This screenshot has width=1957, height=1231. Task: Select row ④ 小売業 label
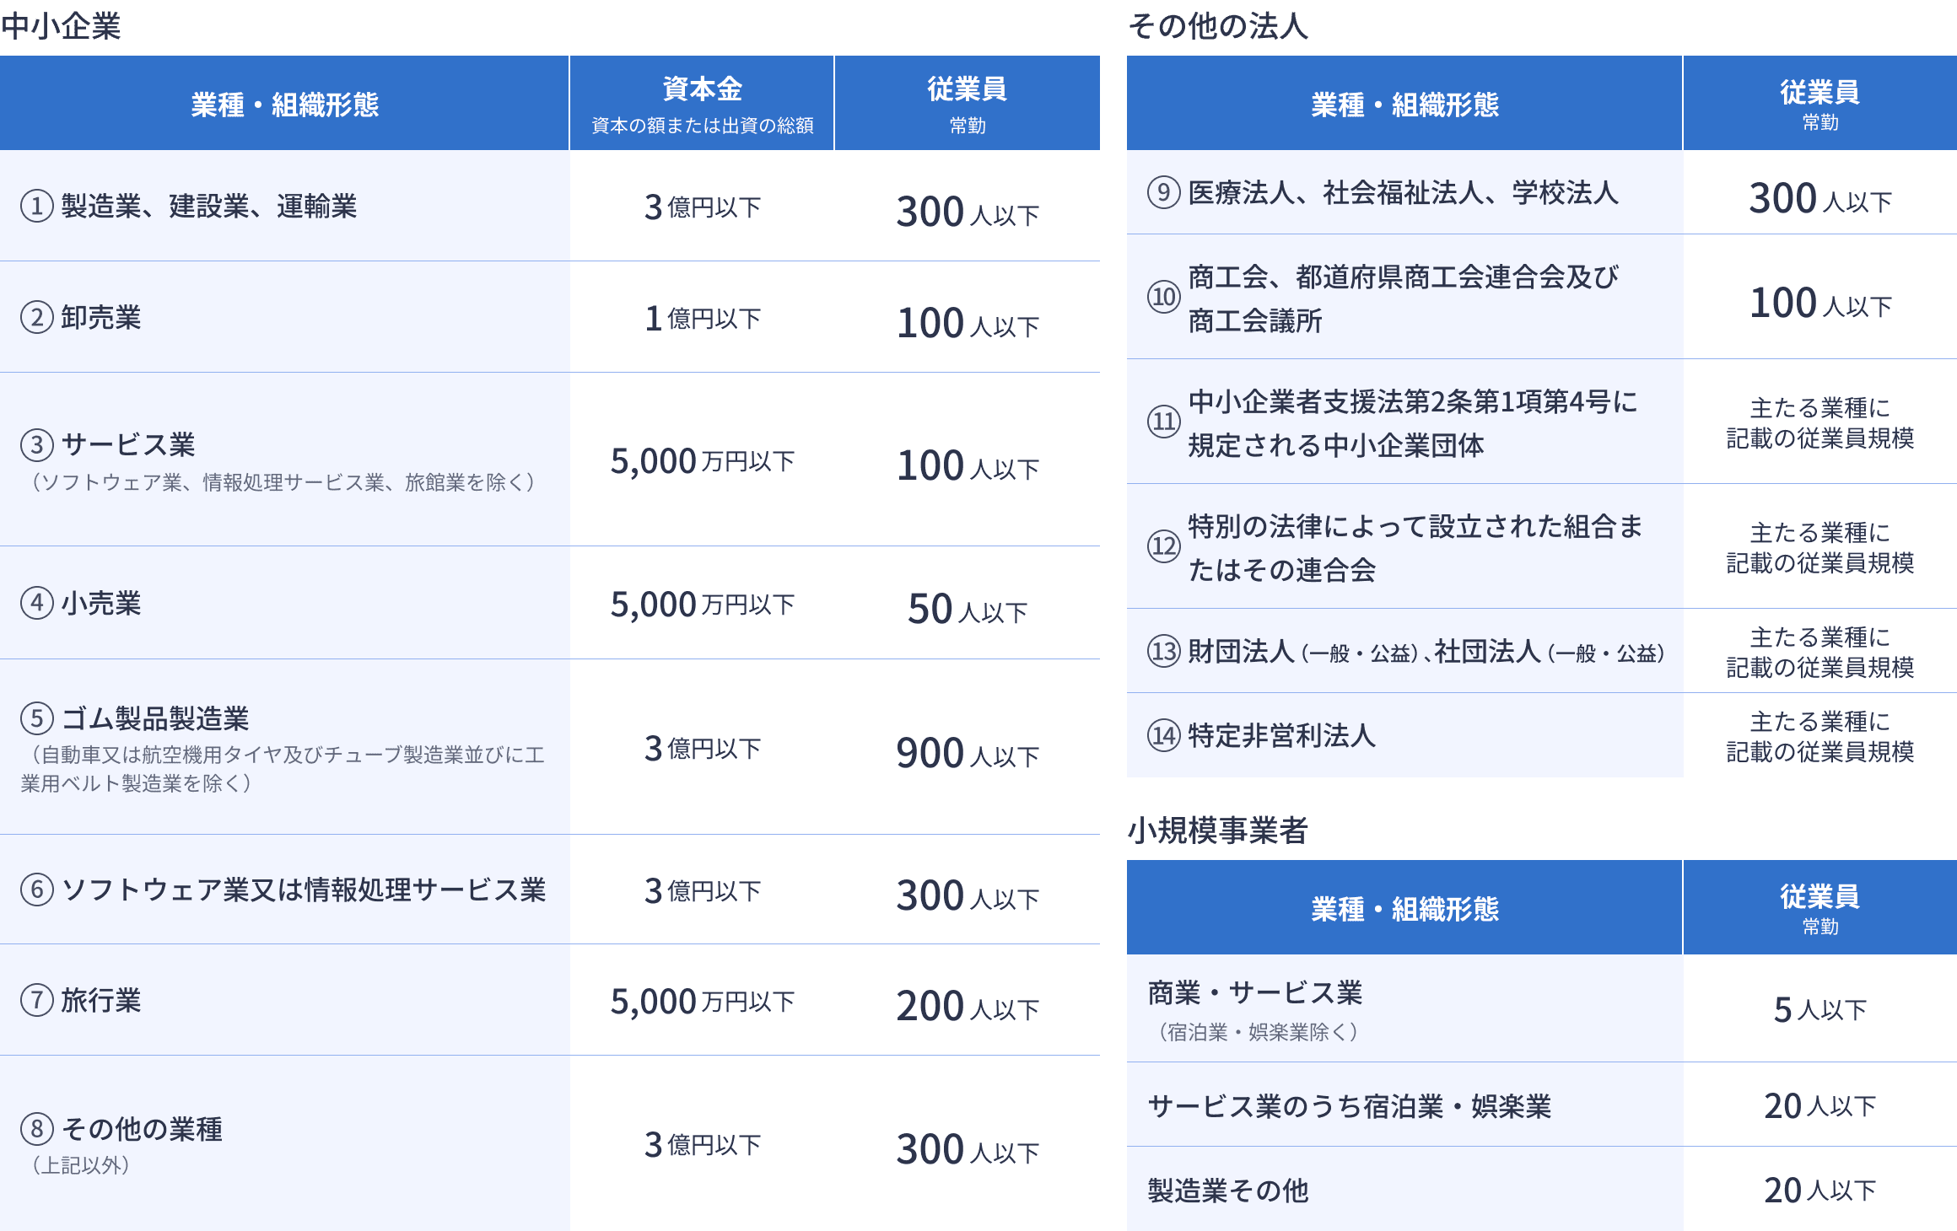(81, 603)
